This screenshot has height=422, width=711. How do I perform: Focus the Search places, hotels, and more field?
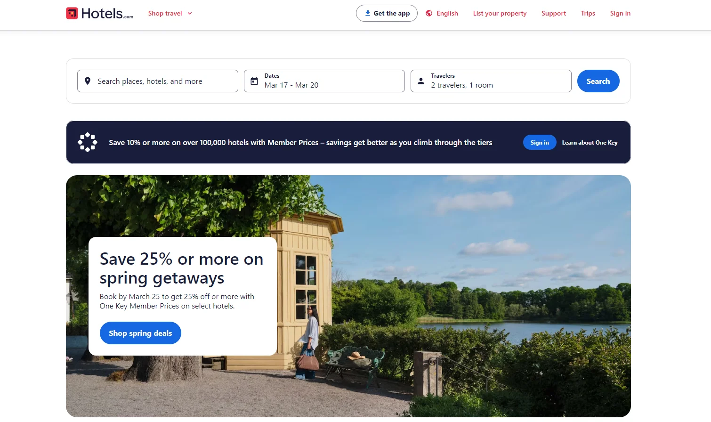coord(158,81)
